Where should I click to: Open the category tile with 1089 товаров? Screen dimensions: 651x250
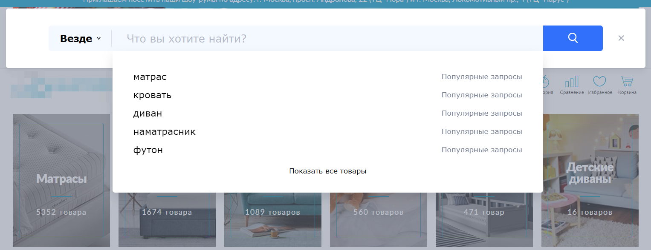(x=272, y=221)
